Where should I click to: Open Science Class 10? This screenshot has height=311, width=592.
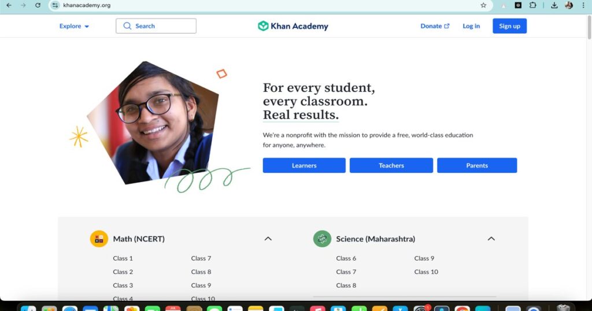click(x=426, y=272)
